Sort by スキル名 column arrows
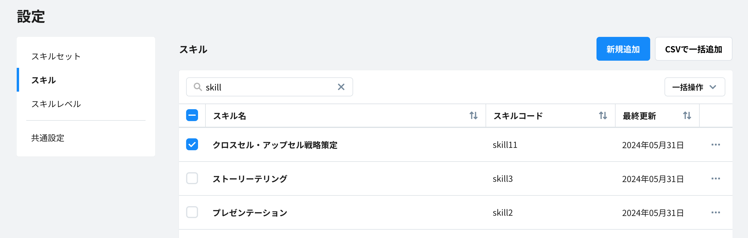The width and height of the screenshot is (748, 238). point(473,115)
